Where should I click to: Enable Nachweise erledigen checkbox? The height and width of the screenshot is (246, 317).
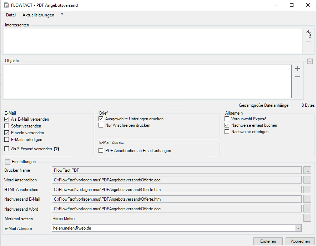pyautogui.click(x=227, y=132)
